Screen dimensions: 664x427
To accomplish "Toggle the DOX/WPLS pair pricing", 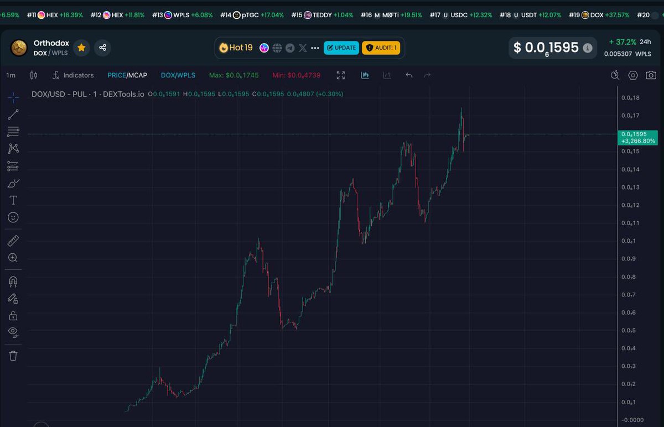I will tap(179, 75).
